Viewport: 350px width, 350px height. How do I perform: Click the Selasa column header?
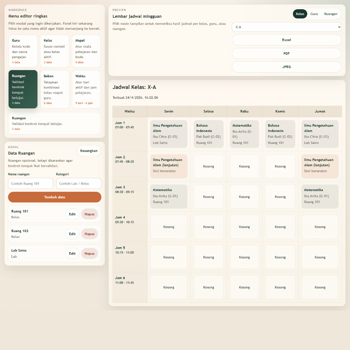click(x=208, y=111)
